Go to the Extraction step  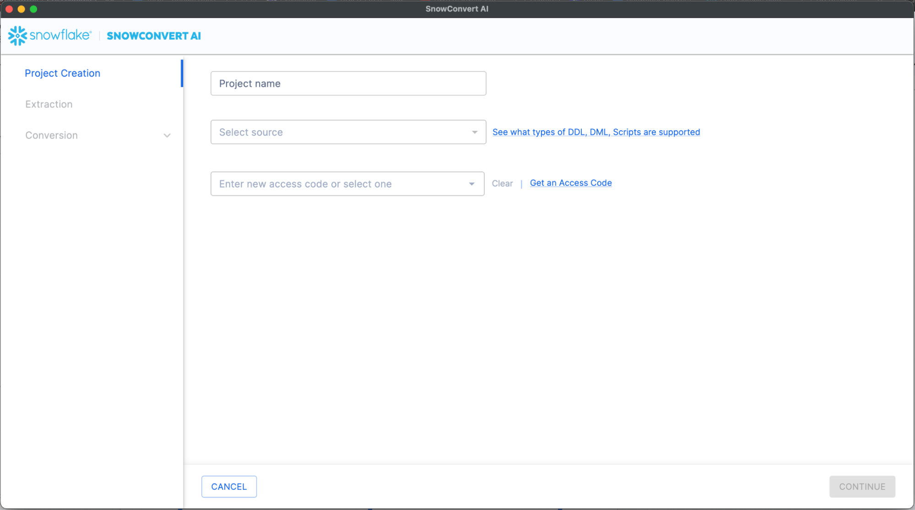click(49, 104)
